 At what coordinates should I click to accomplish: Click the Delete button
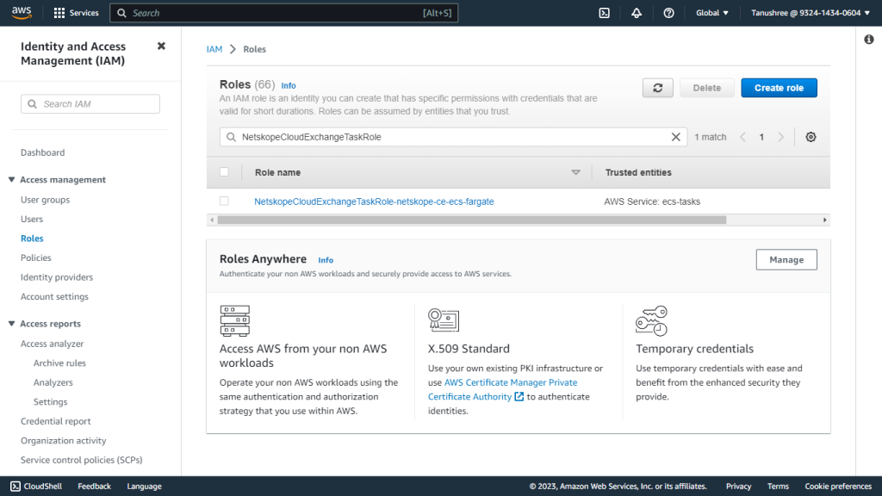(706, 88)
